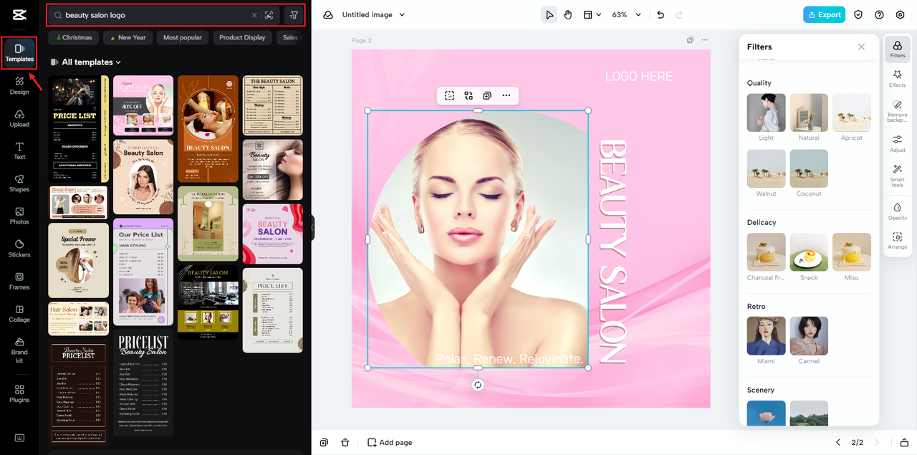Open the Opacity control
The height and width of the screenshot is (455, 917).
tap(897, 211)
